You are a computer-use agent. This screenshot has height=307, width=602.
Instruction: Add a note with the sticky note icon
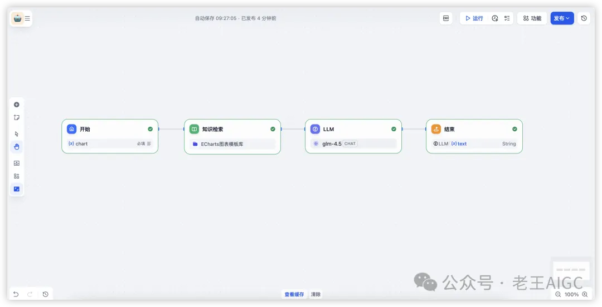17,118
